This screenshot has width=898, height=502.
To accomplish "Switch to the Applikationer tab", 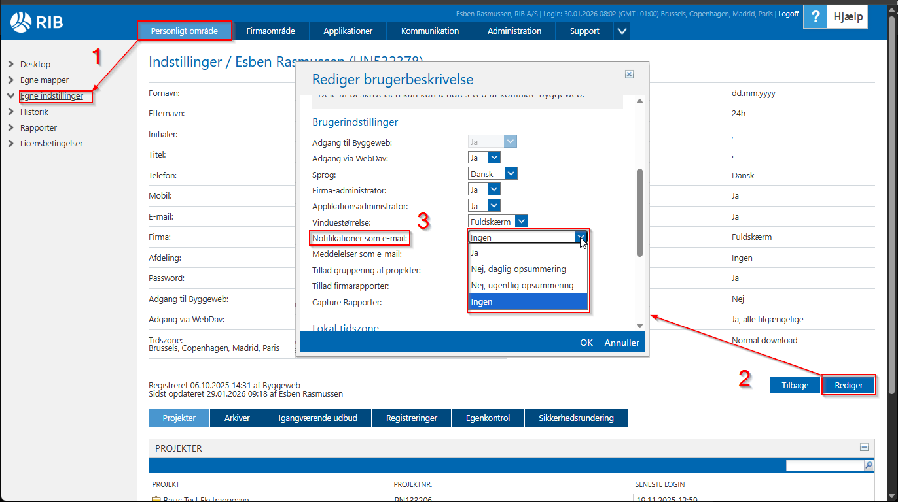I will tap(348, 31).
